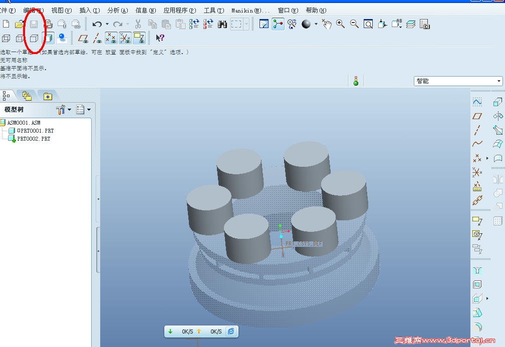505x347 pixels.
Task: Toggle the spin center display
Action: [x=278, y=24]
